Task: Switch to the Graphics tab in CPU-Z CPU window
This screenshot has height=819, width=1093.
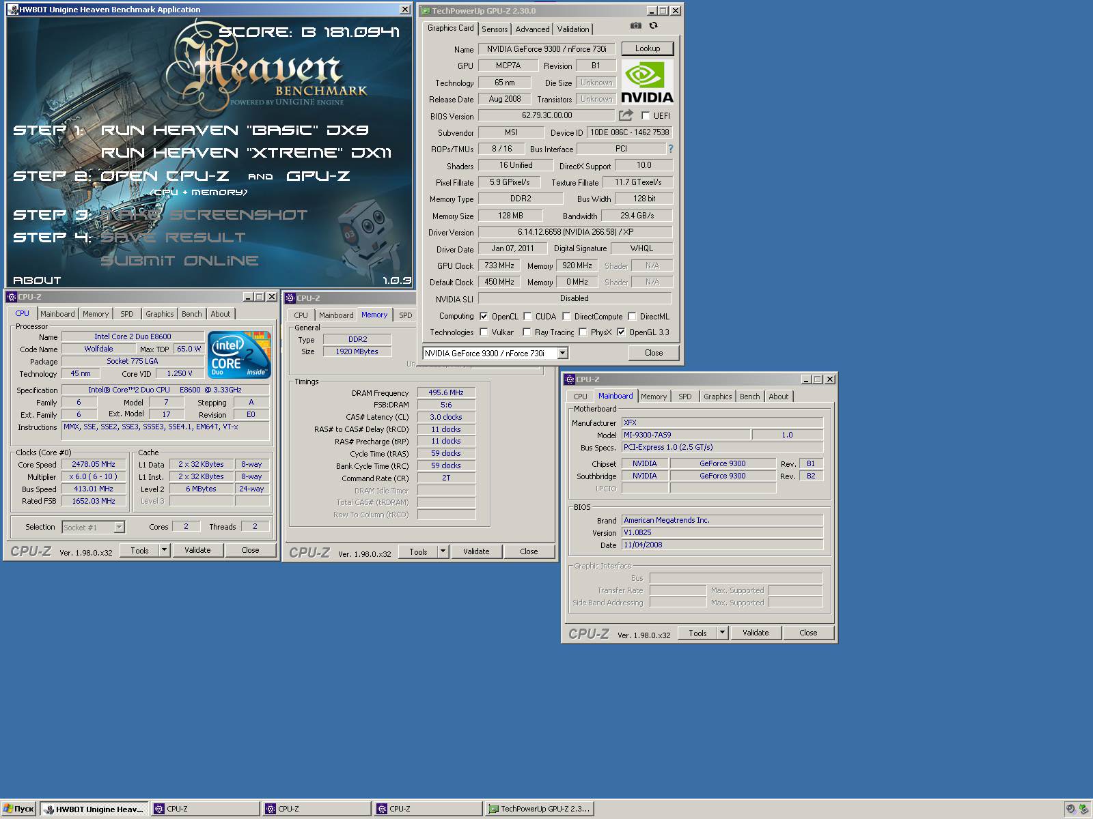Action: pos(160,314)
